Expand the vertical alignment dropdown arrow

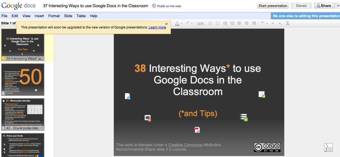(x=267, y=23)
